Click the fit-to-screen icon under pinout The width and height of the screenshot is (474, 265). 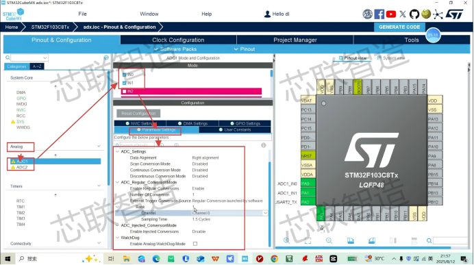pyautogui.click(x=308, y=240)
